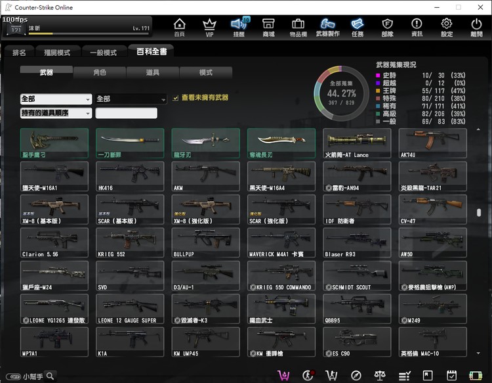The image size is (492, 383).
Task: Select the 英格倫 MAC-10 card
Action: pyautogui.click(x=433, y=342)
